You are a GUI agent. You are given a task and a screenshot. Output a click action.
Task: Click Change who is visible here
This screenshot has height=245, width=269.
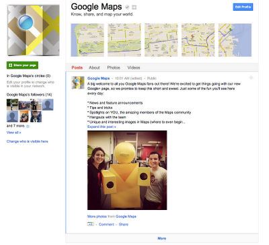[28, 141]
